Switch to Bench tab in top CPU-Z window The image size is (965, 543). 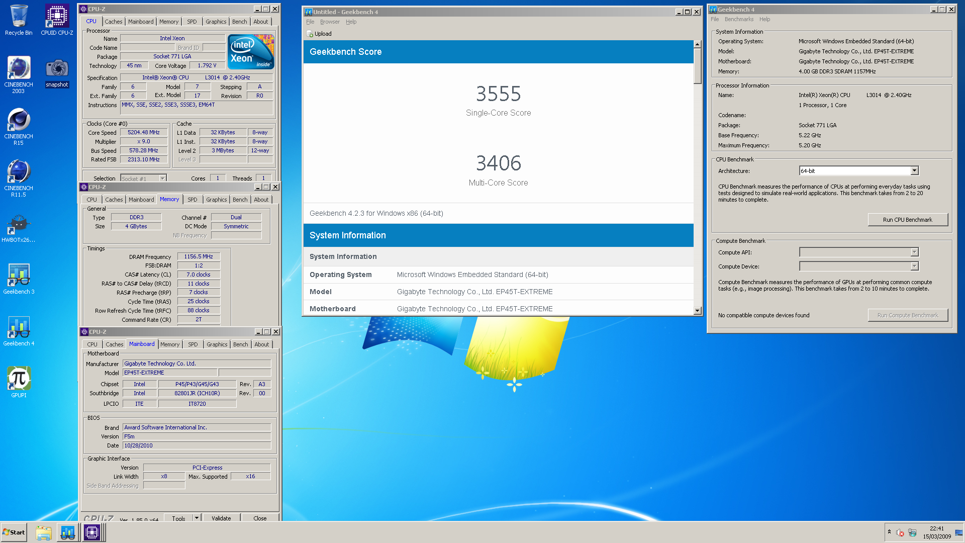tap(240, 22)
